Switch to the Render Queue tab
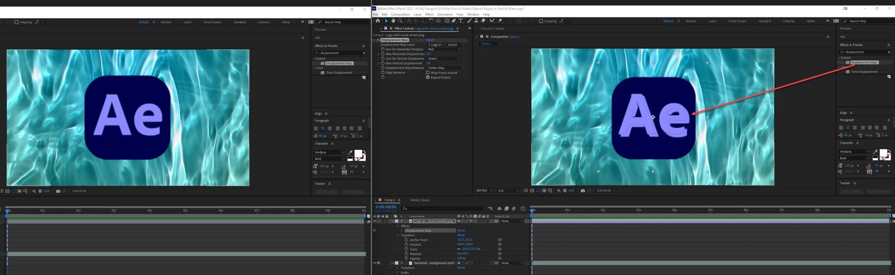Image resolution: width=895 pixels, height=275 pixels. pyautogui.click(x=420, y=200)
